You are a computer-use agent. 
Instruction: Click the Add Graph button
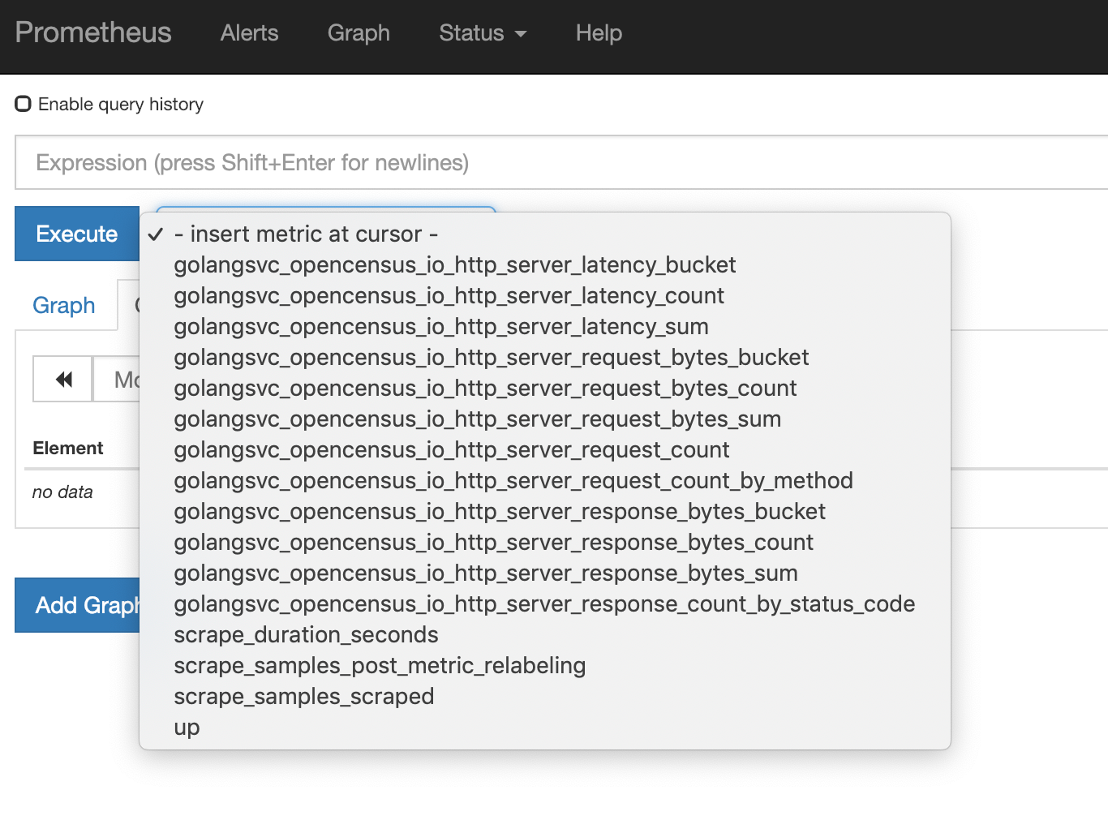tap(78, 606)
